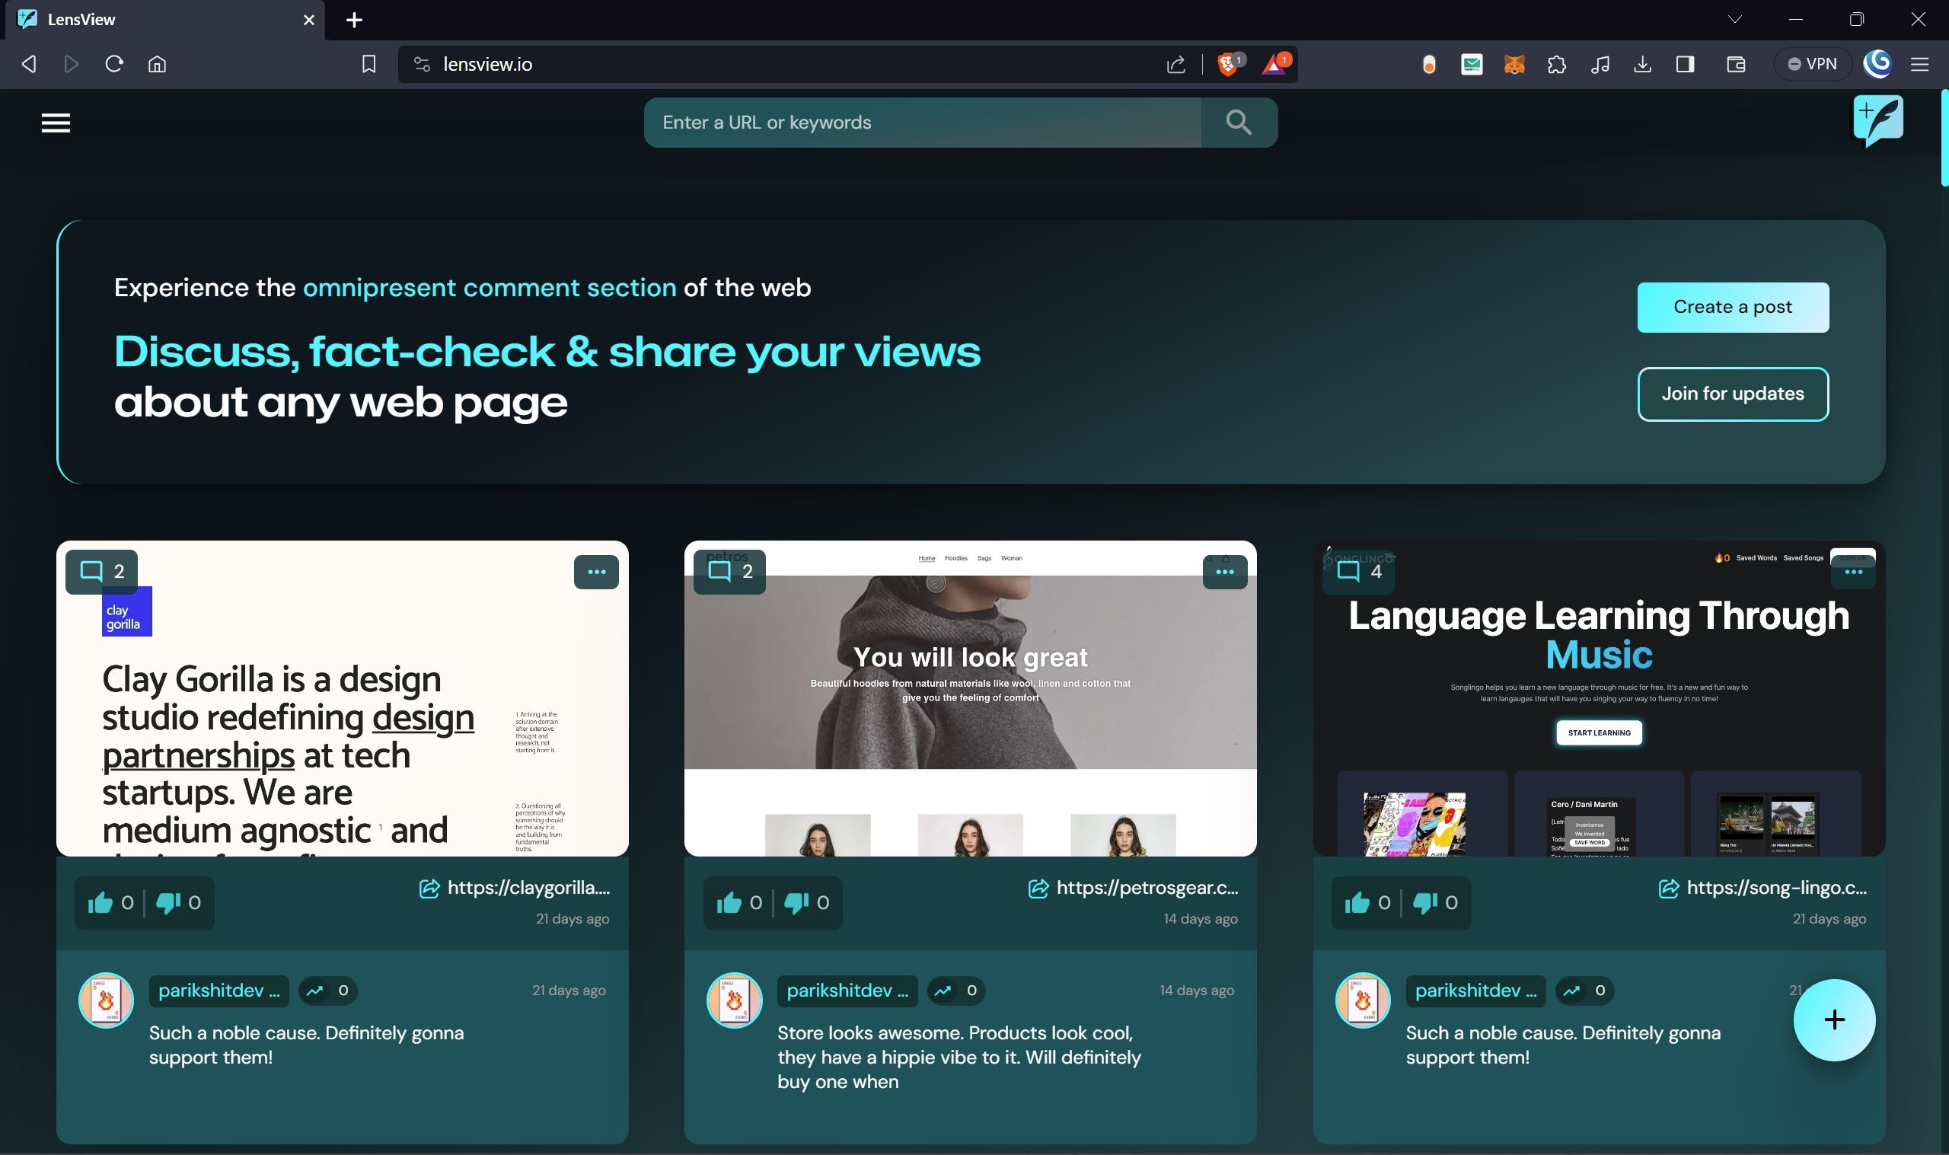
Task: Open the Clay Gorilla website thumbnail
Action: (343, 698)
